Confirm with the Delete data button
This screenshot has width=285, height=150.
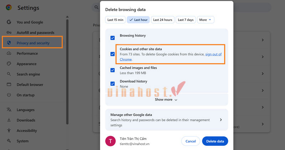[215, 141]
